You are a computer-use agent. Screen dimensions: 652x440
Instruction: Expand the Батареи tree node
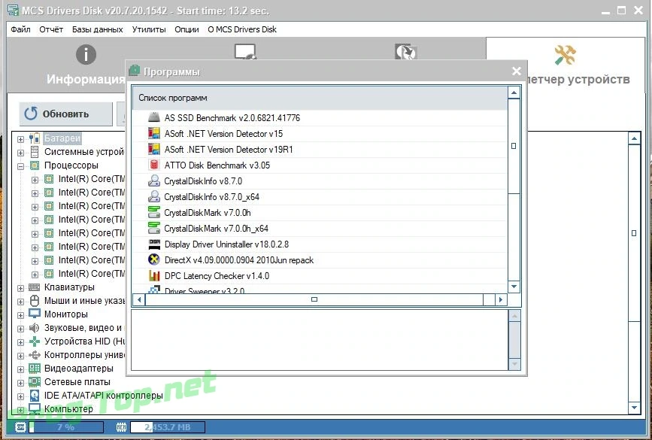coord(20,139)
